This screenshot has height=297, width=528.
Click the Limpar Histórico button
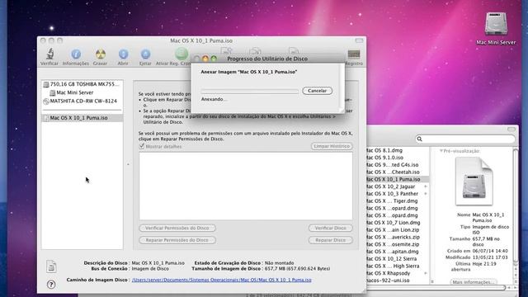pos(332,146)
